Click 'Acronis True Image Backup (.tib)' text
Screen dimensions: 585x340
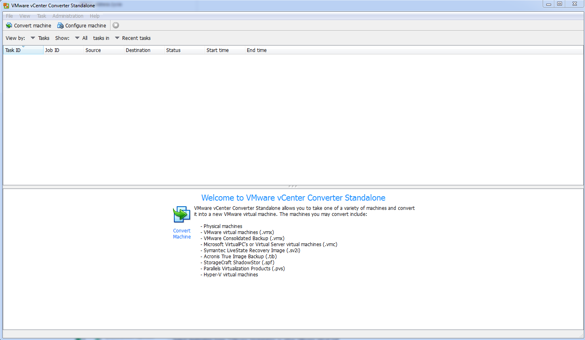(x=240, y=257)
